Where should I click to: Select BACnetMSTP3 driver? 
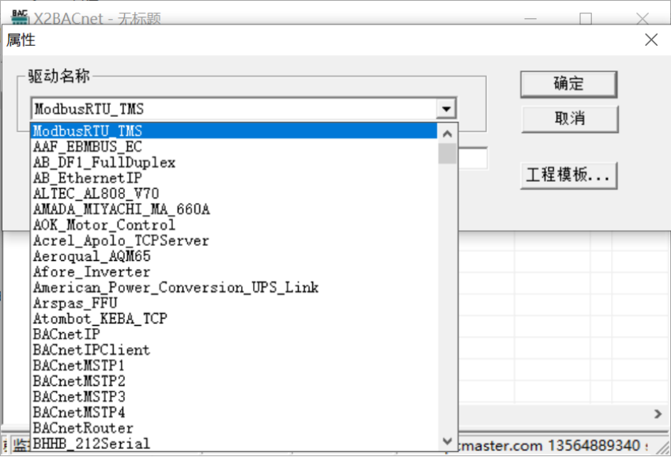click(234, 397)
